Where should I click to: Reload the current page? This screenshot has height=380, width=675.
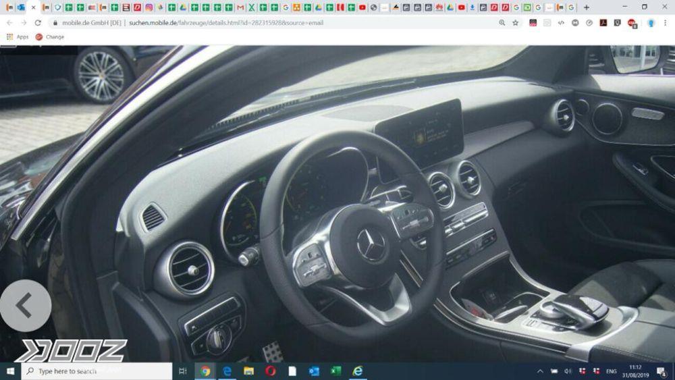click(x=38, y=22)
